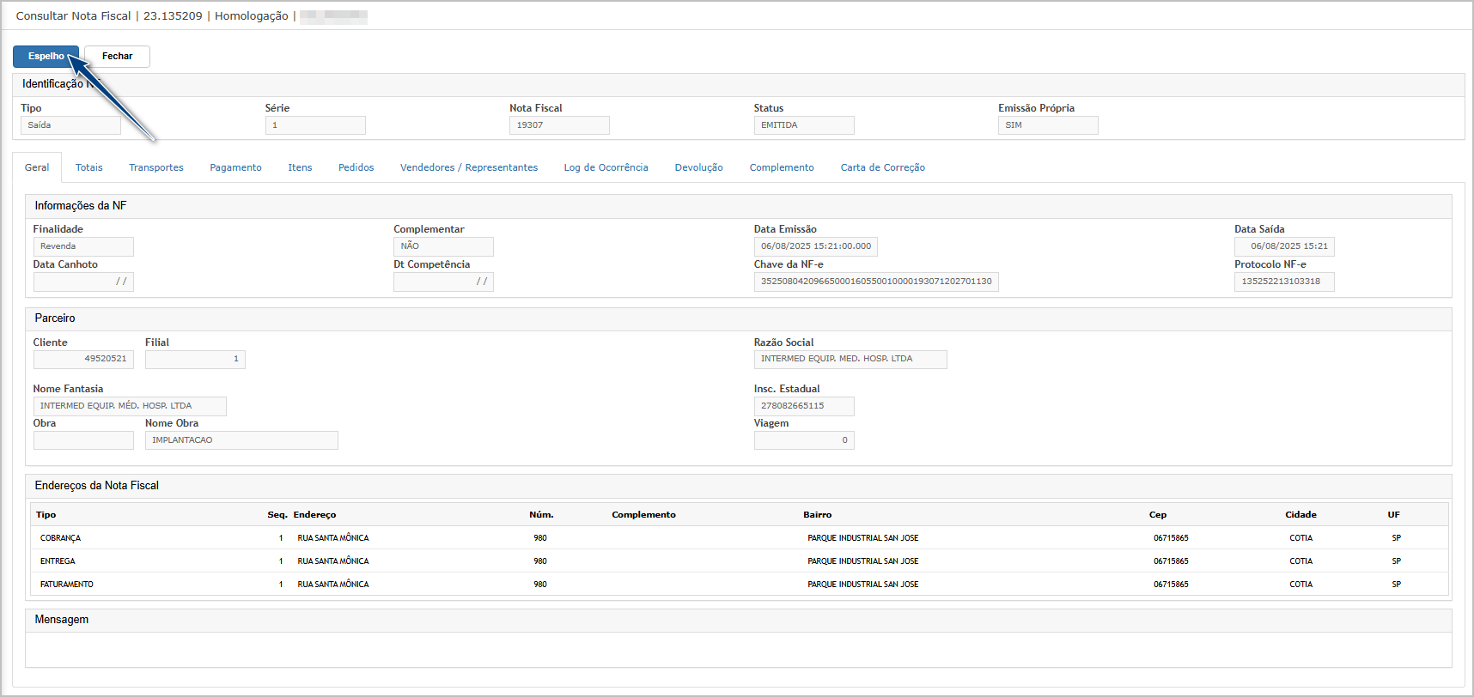Image resolution: width=1474 pixels, height=697 pixels.
Task: Open the Transportes tab
Action: pos(155,167)
